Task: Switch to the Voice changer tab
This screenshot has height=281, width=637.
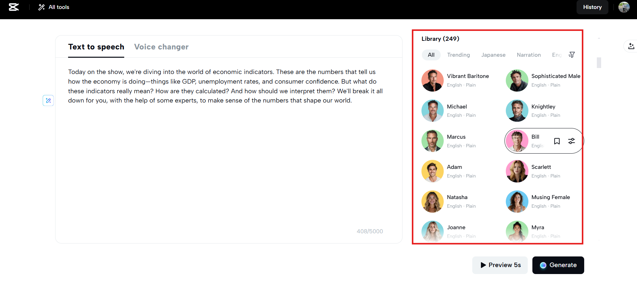Action: pos(161,47)
